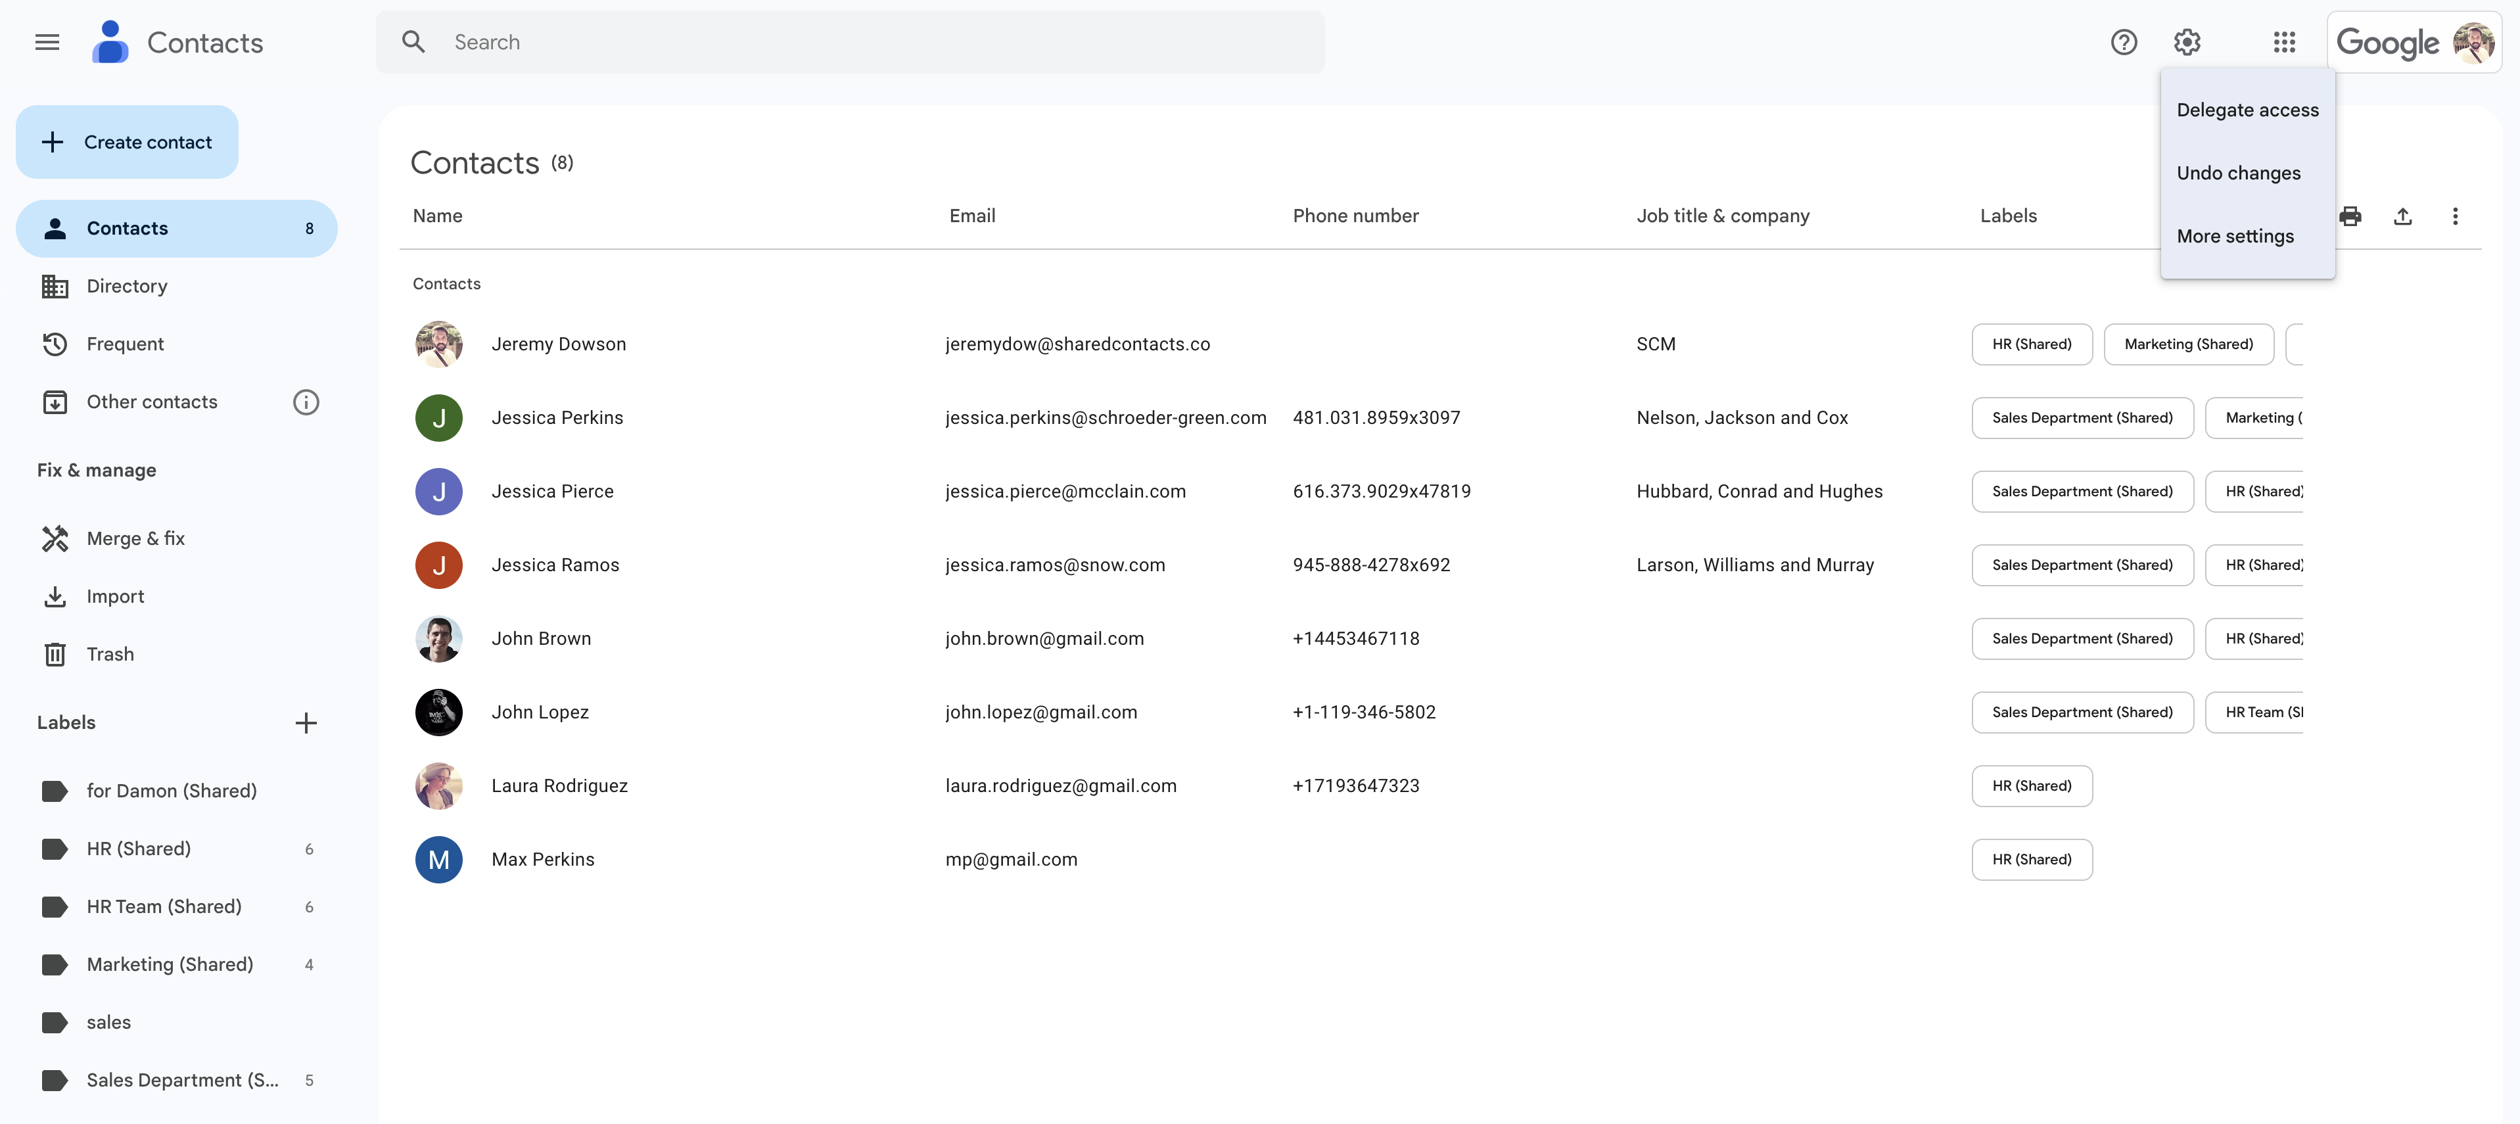The image size is (2520, 1124).
Task: Open Jeremy Dowson's contact row
Action: pyautogui.click(x=559, y=344)
